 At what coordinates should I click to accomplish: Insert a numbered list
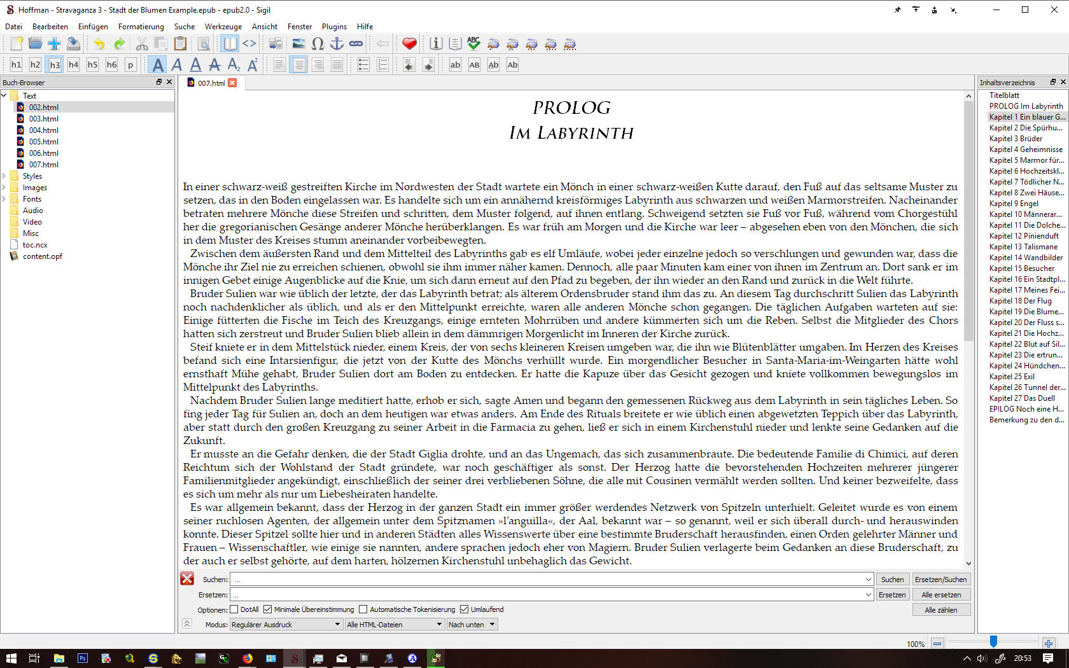click(382, 65)
